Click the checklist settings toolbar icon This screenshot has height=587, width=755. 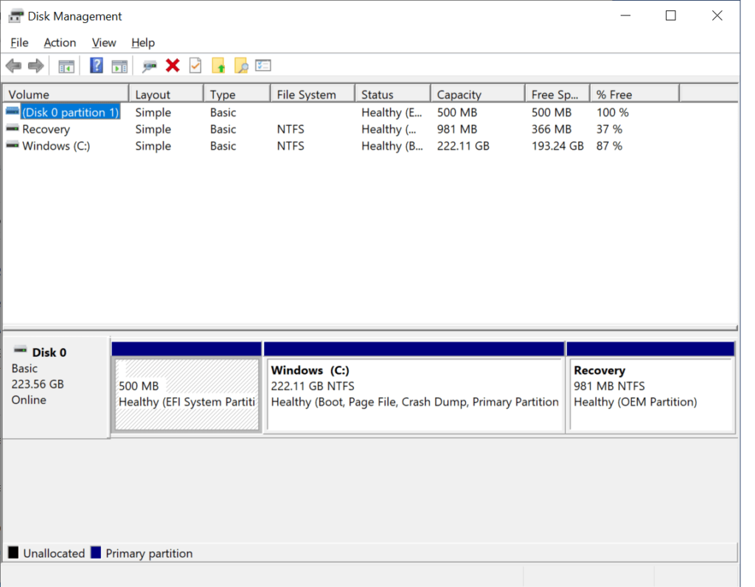tap(263, 66)
